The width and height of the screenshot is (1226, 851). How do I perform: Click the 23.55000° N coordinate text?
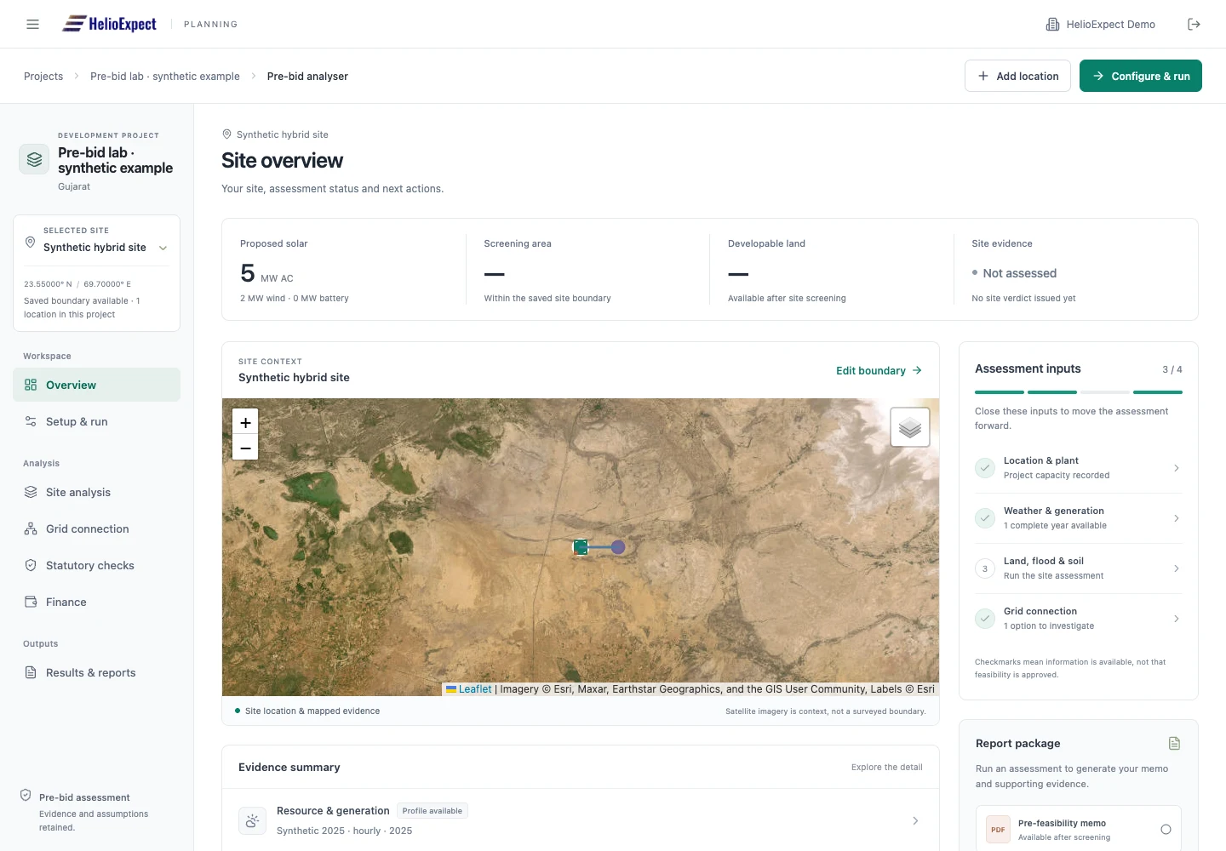[x=48, y=284]
